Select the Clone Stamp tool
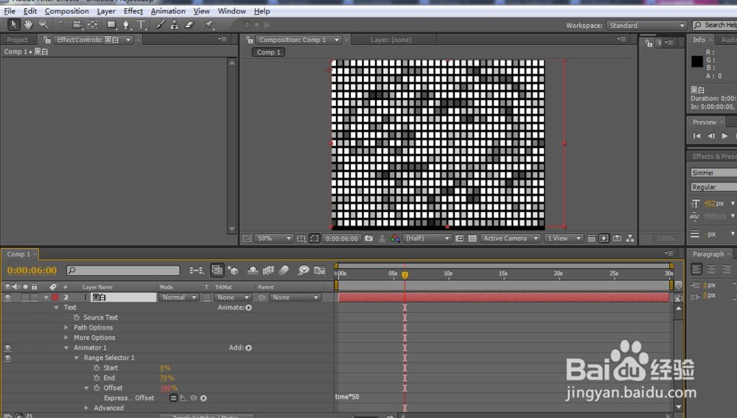Screen dimensions: 737x418 point(175,25)
